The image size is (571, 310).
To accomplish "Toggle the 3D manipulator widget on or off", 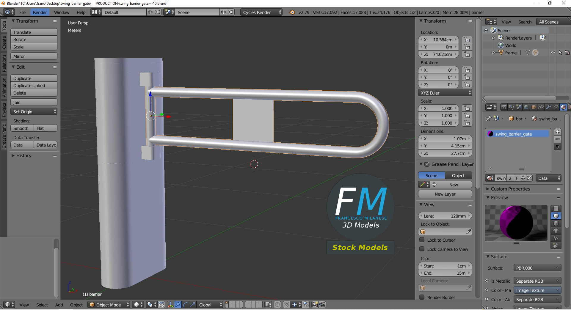I will (x=170, y=305).
